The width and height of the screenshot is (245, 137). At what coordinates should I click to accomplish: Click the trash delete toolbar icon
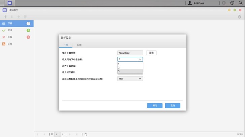point(25,17)
